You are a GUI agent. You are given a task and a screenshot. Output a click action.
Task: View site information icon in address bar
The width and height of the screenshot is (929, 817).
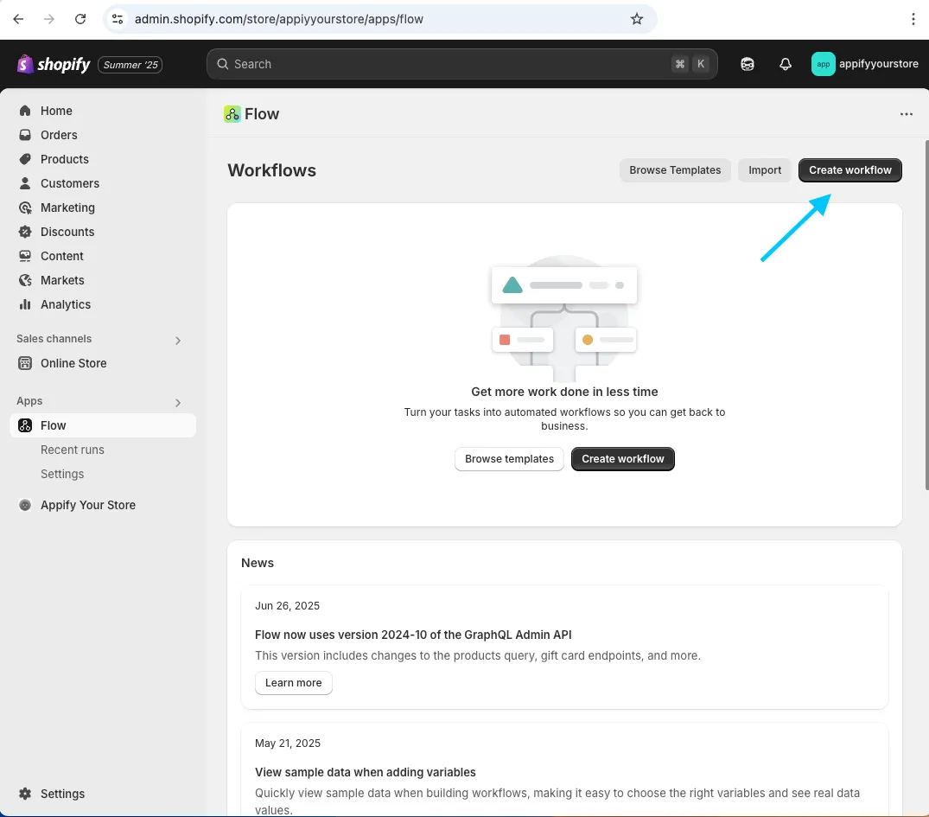tap(118, 19)
